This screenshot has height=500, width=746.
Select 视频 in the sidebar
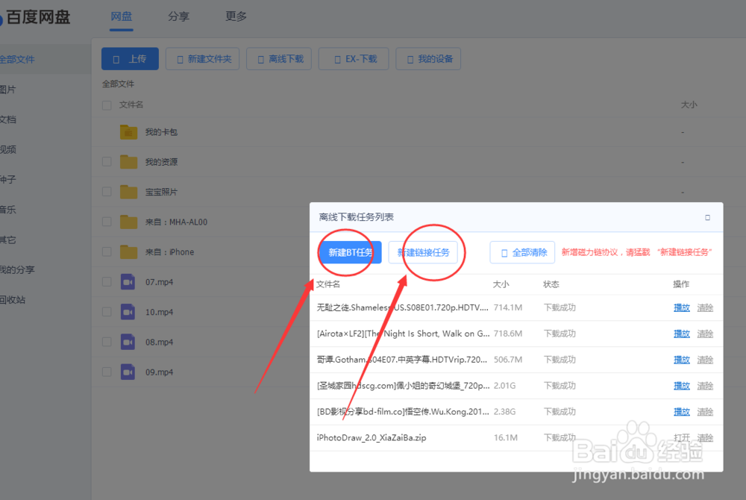tap(8, 149)
